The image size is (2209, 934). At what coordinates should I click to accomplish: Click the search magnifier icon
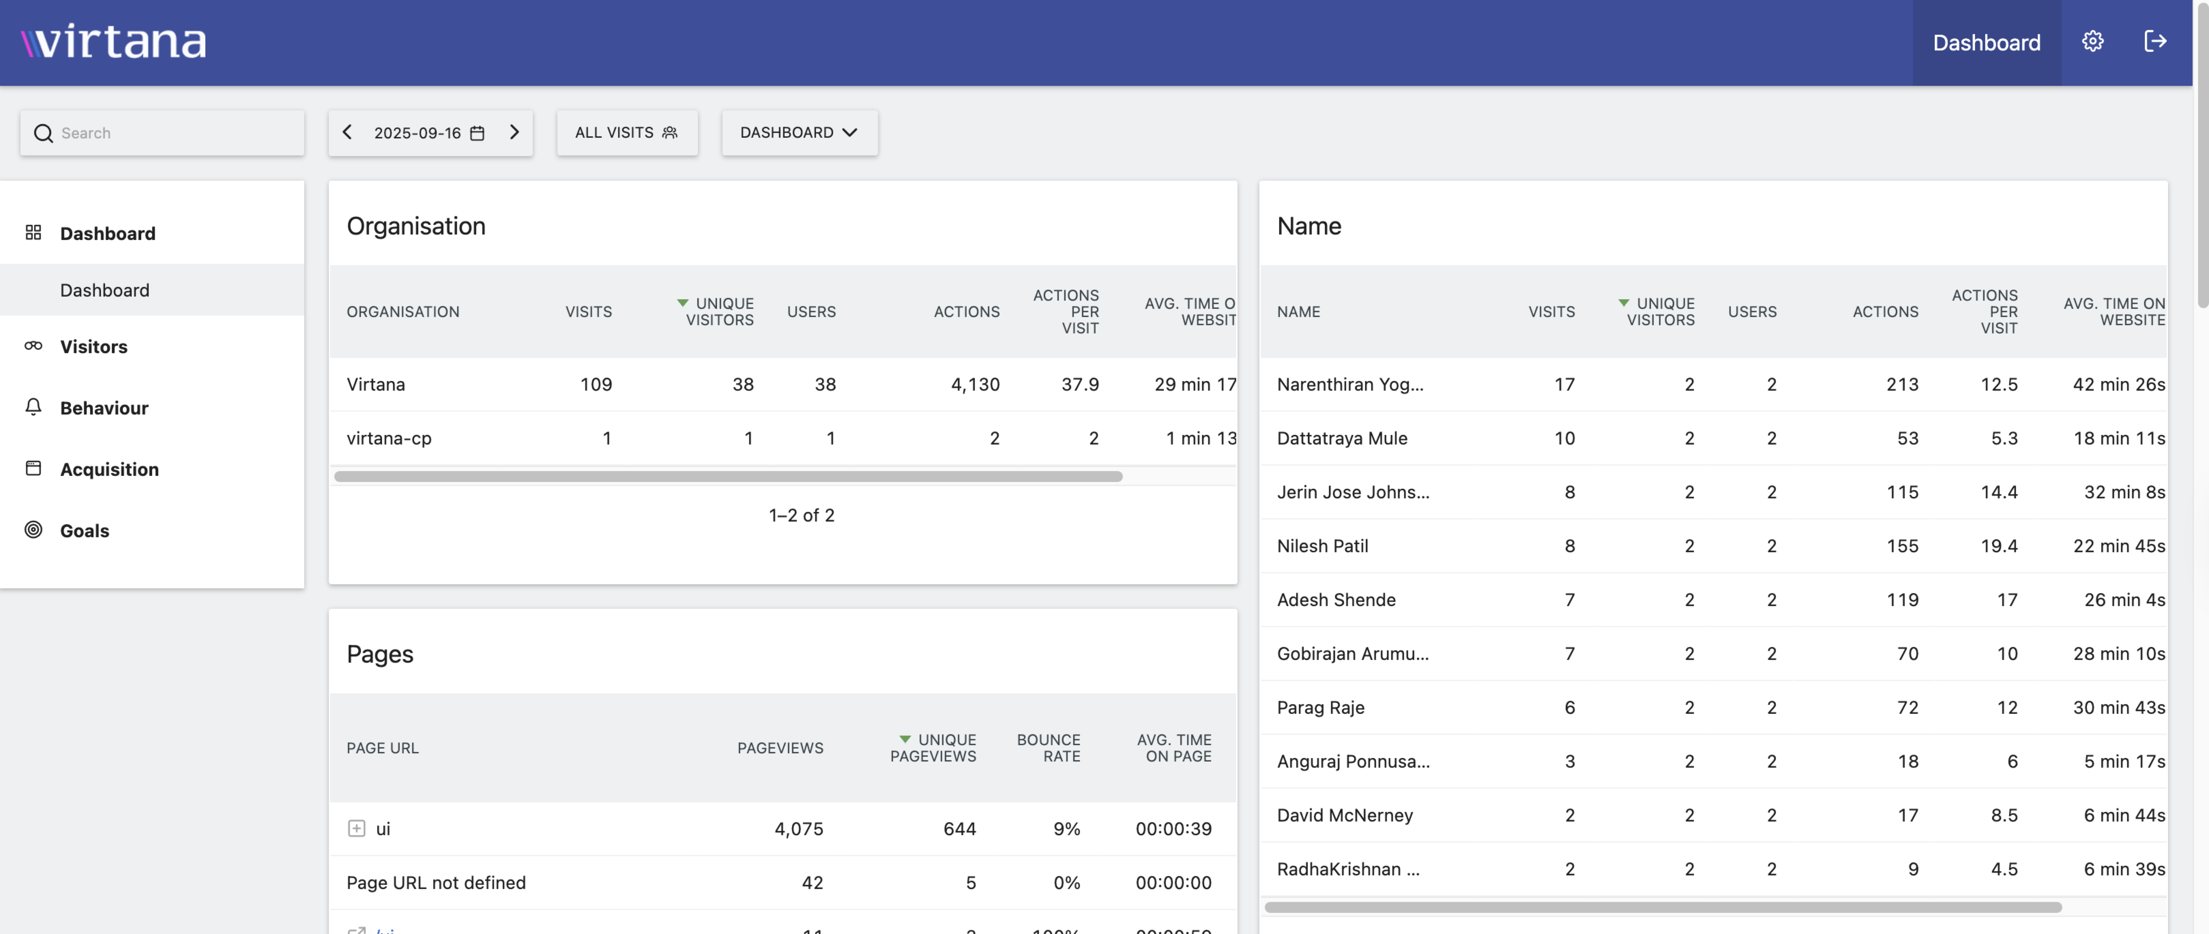(x=43, y=133)
